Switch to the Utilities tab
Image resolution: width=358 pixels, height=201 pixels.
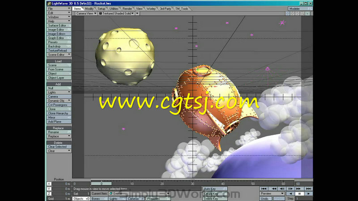[114, 8]
